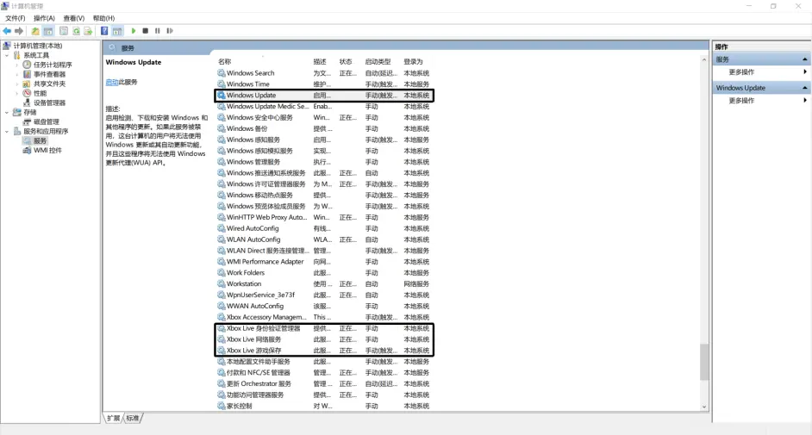Click the scrollbar down arrow in services list
The height and width of the screenshot is (435, 812).
[703, 407]
